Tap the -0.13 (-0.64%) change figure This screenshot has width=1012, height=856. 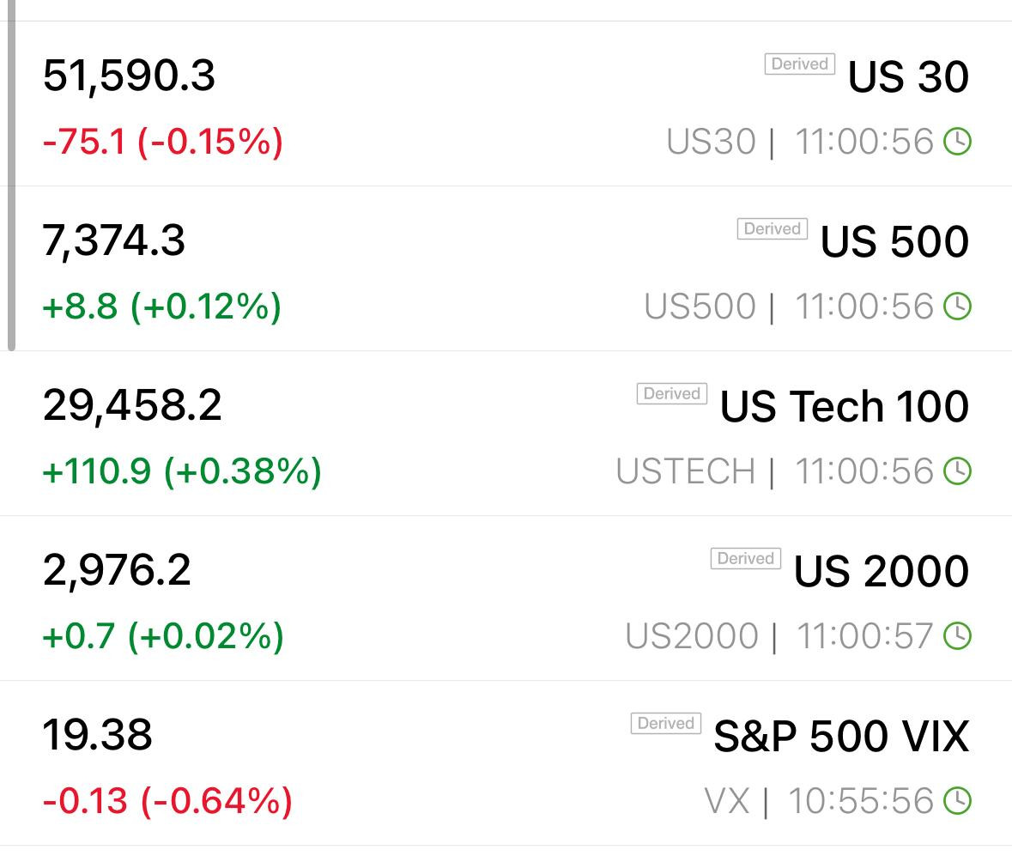[x=167, y=801]
